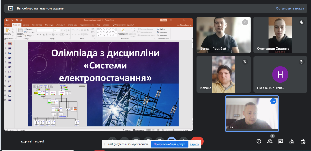Screen dimensions: 311x151
Task: Open more options on your video tile
Action: [x=273, y=101]
